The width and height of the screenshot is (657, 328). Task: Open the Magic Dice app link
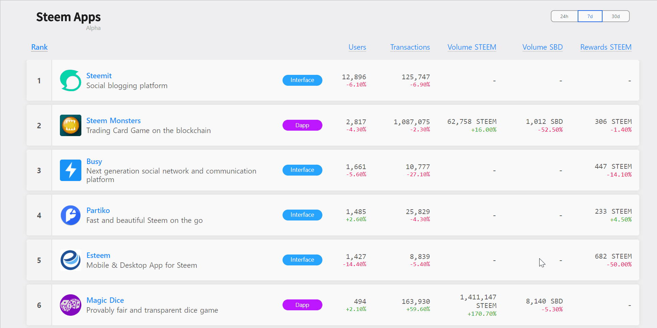coord(105,300)
